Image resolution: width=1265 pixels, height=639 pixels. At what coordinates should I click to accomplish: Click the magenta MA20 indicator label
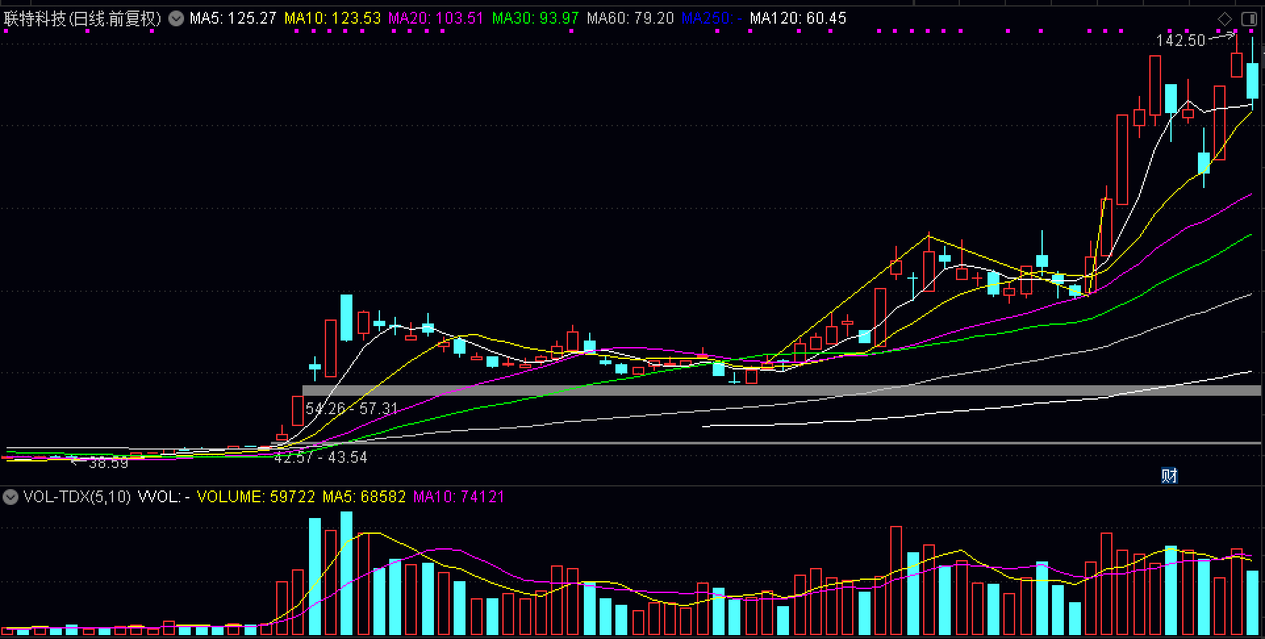coord(435,18)
